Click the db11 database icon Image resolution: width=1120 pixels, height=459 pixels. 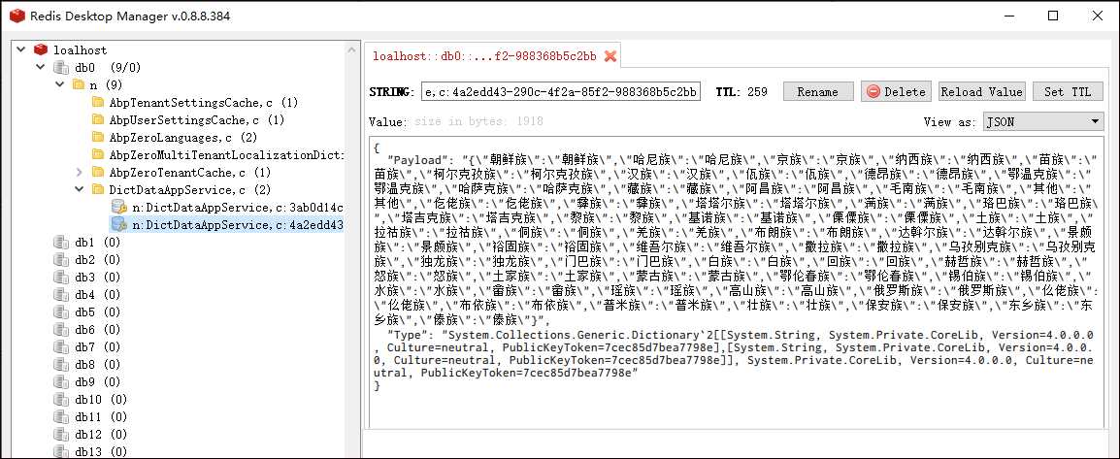61,417
